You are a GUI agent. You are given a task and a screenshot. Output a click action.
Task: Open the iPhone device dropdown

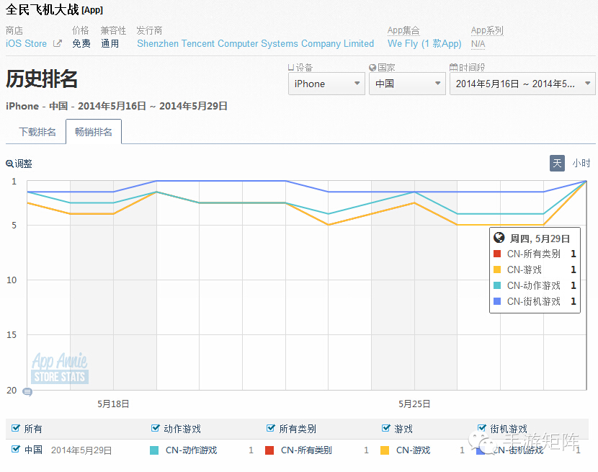click(326, 84)
